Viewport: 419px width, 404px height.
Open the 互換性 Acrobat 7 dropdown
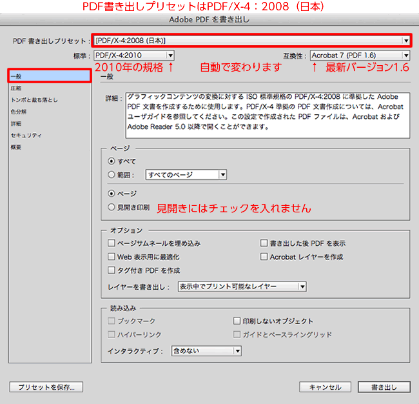pos(360,56)
